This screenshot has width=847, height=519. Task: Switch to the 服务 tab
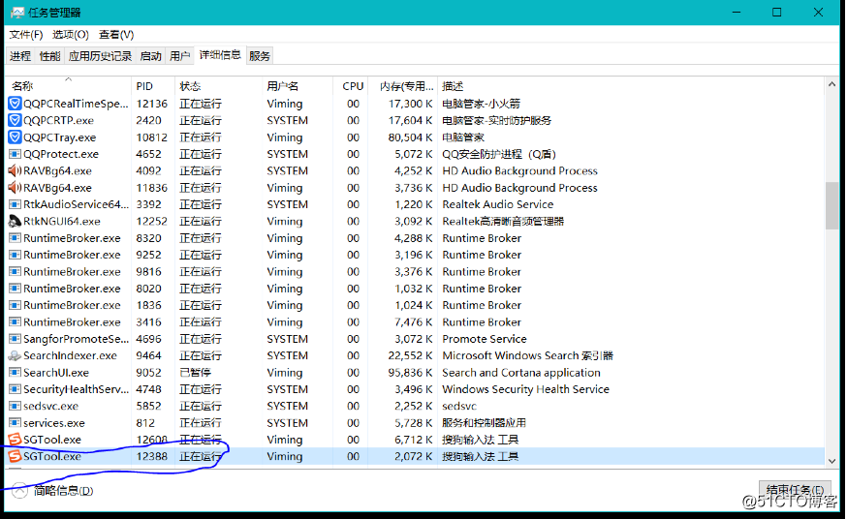pos(260,56)
